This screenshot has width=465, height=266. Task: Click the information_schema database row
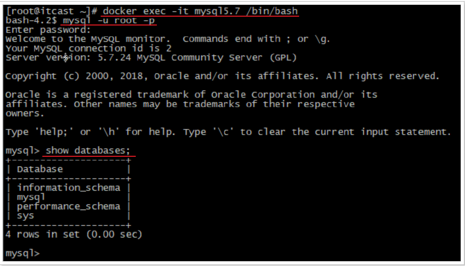[x=68, y=188]
